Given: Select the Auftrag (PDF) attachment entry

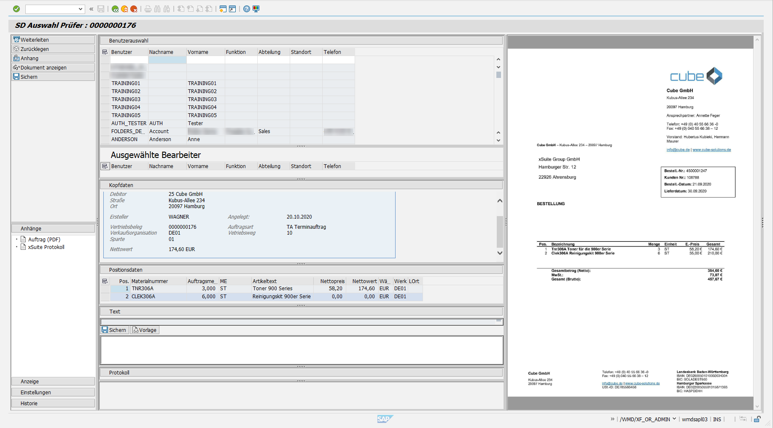Looking at the screenshot, I should 44,239.
